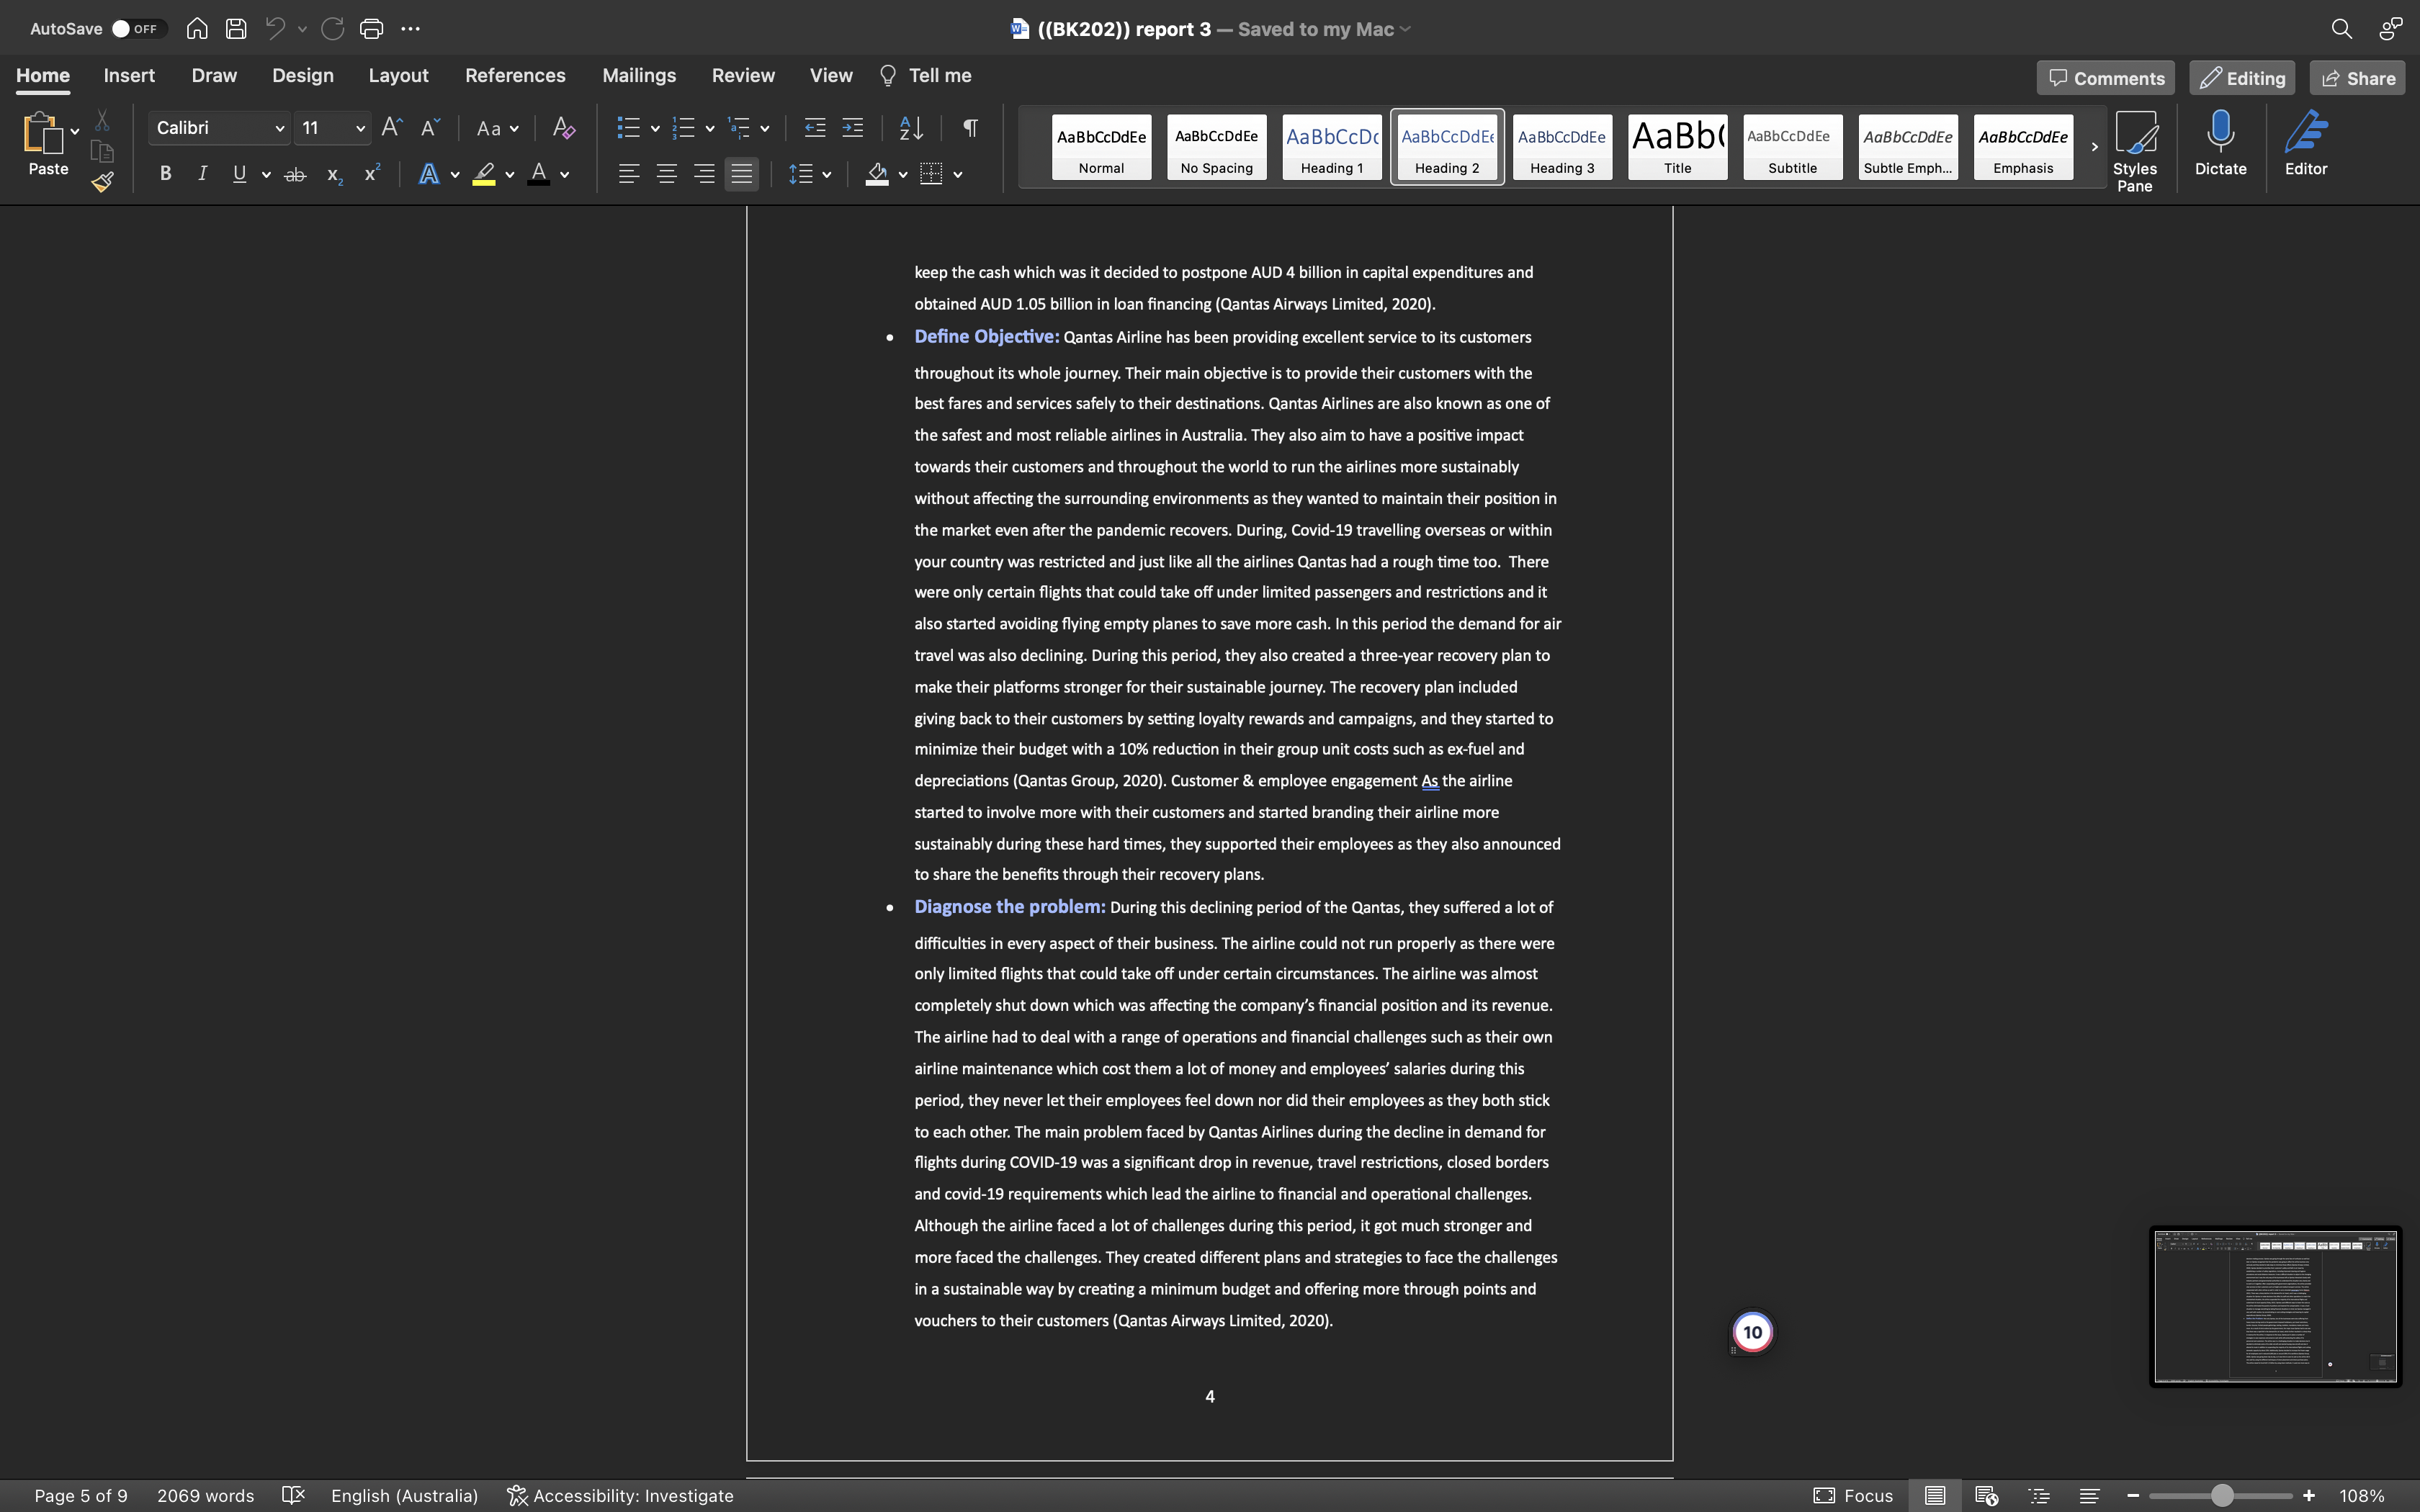Apply the Normal style
Screen dimensions: 2420x1512
[x=1101, y=147]
